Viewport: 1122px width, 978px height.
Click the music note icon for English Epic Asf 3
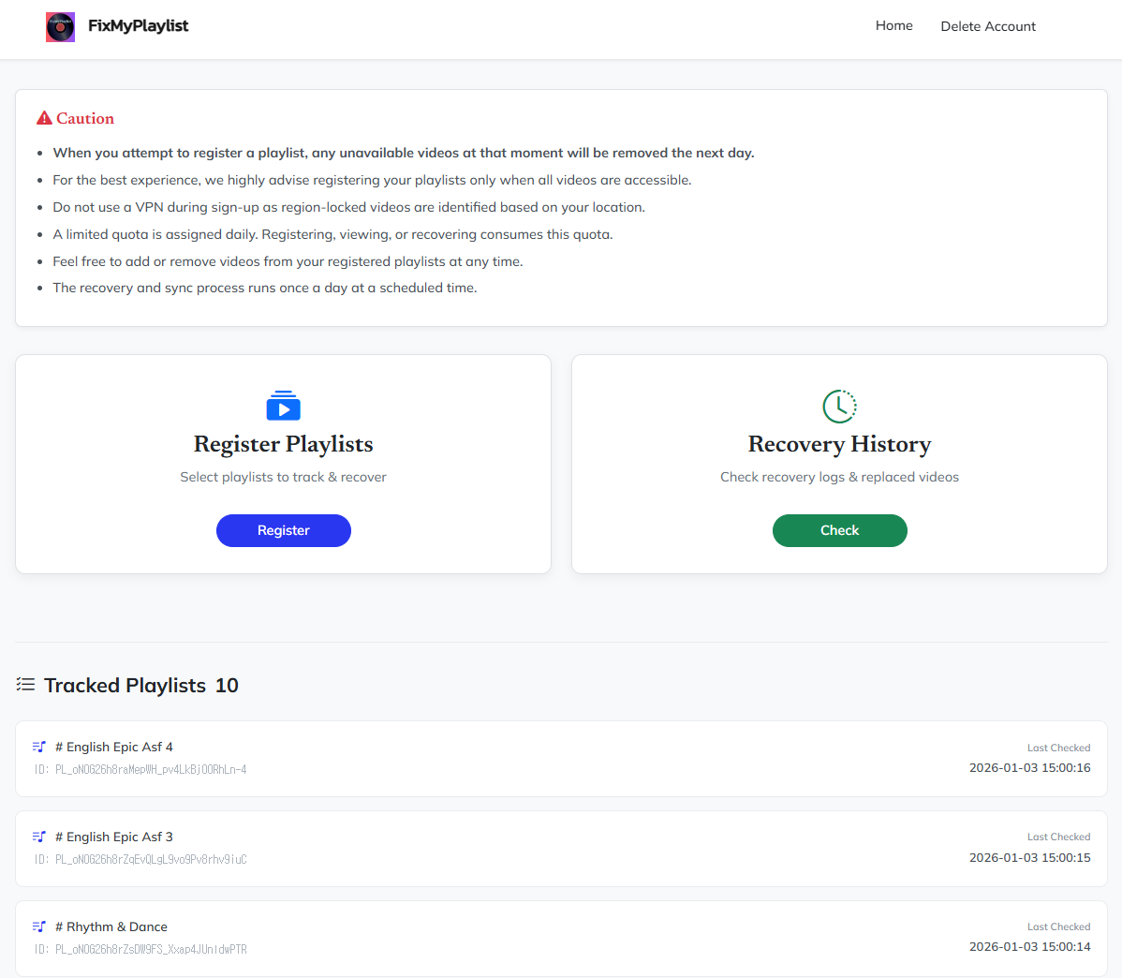[x=38, y=837]
